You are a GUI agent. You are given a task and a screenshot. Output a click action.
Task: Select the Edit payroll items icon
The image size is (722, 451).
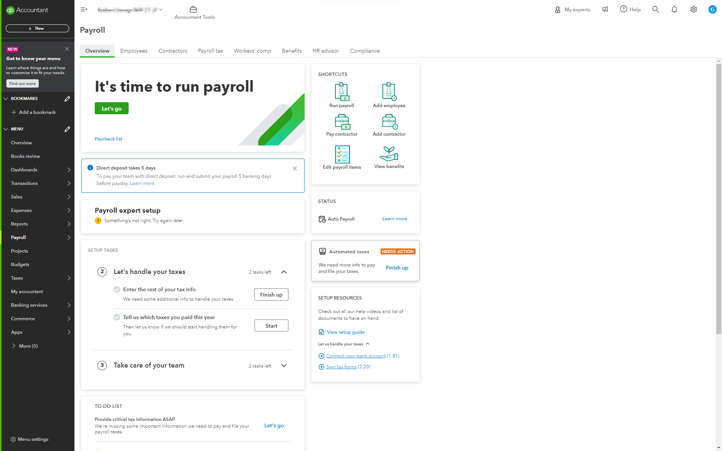(341, 154)
